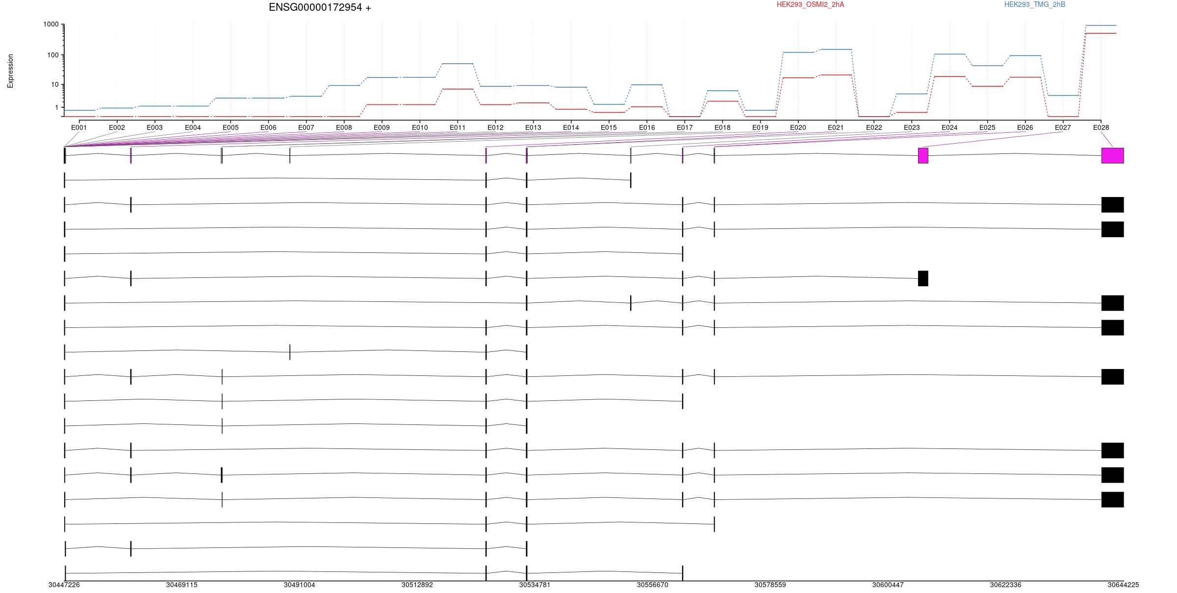This screenshot has width=1177, height=593.
Task: Click exon label E013
Action: click(x=533, y=127)
